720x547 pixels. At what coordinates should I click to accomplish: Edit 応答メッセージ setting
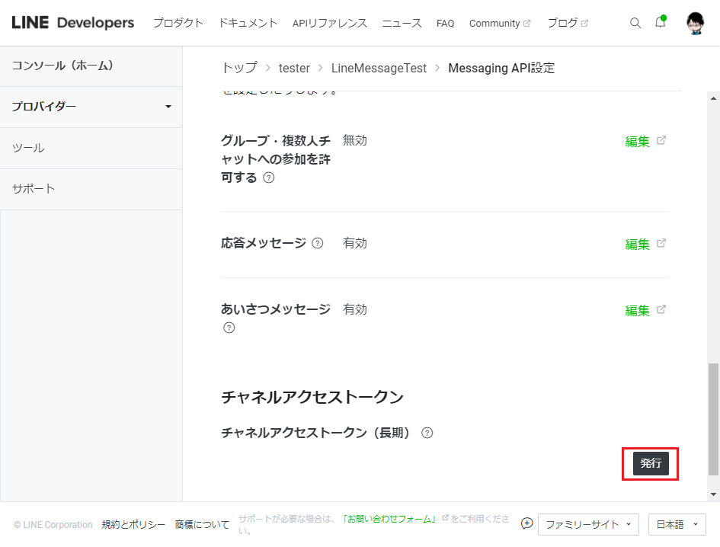pyautogui.click(x=638, y=244)
